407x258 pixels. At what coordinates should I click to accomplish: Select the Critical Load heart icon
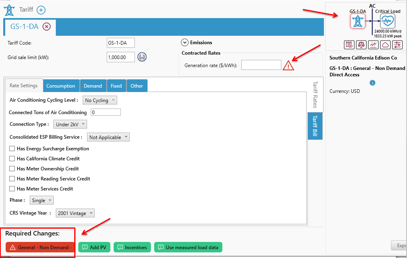point(387,21)
